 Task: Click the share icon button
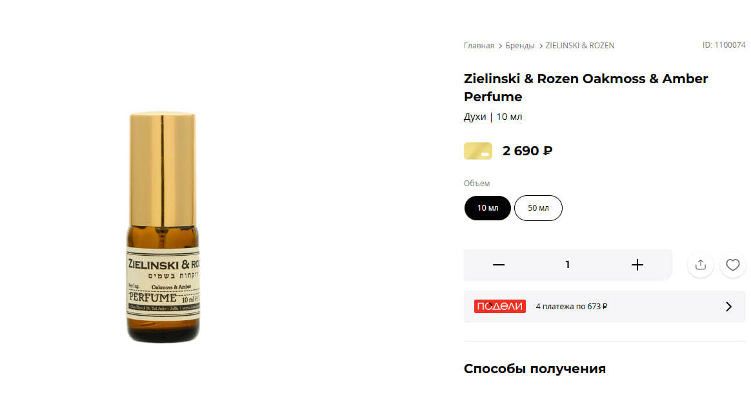[700, 265]
